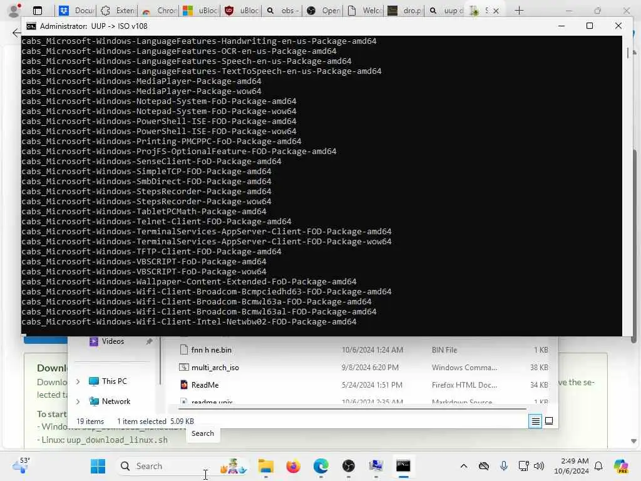Switch to Microsoft Edge on the taskbar
641x481 pixels.
coord(321,466)
